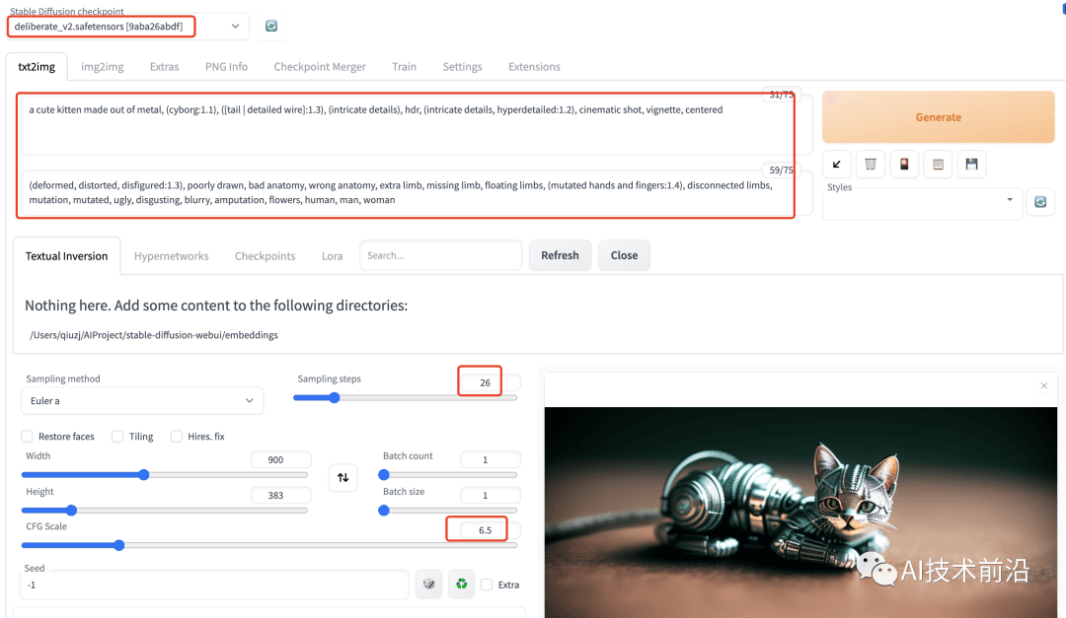Image resolution: width=1066 pixels, height=618 pixels.
Task: Save the prompt as a style
Action: point(972,164)
